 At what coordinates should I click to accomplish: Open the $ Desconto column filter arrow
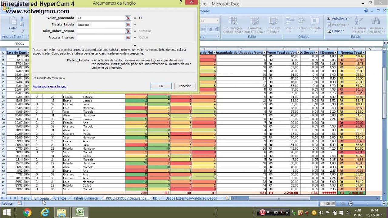coord(336,53)
